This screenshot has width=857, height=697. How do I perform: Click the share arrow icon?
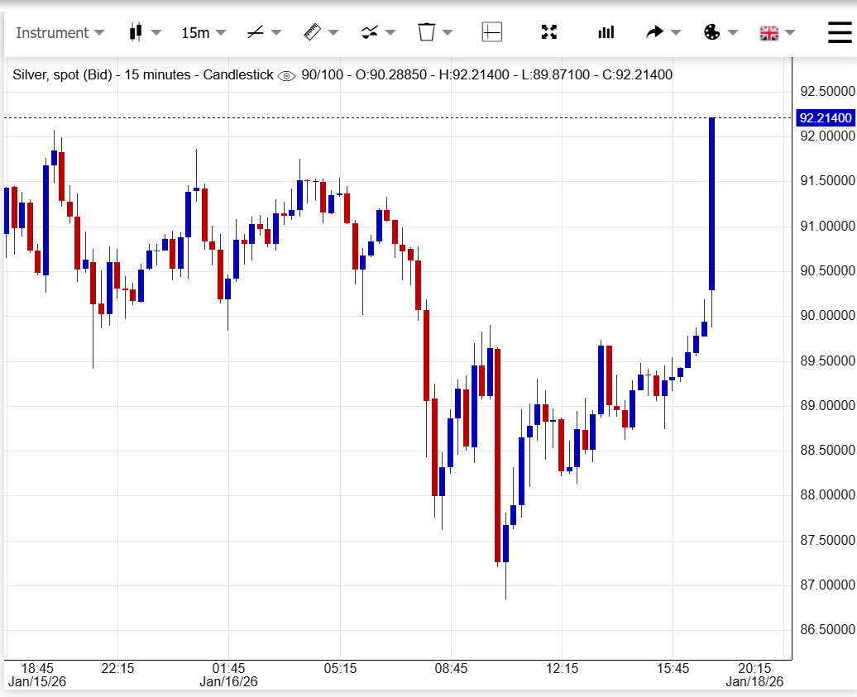[x=654, y=32]
